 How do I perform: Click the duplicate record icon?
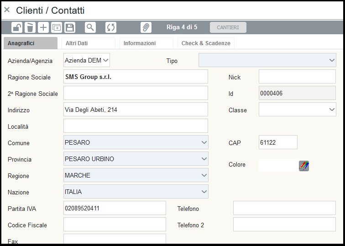[x=57, y=27]
